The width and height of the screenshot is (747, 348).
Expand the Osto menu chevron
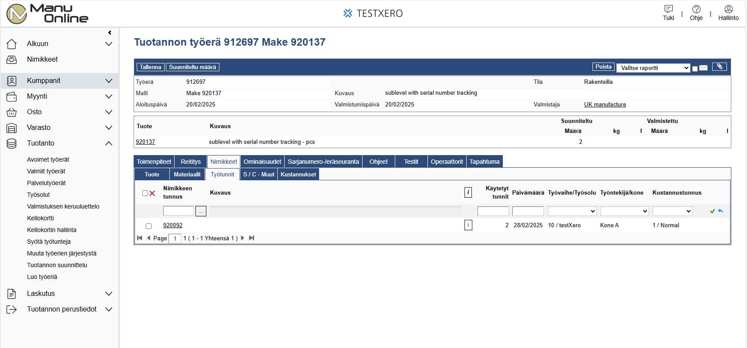109,112
